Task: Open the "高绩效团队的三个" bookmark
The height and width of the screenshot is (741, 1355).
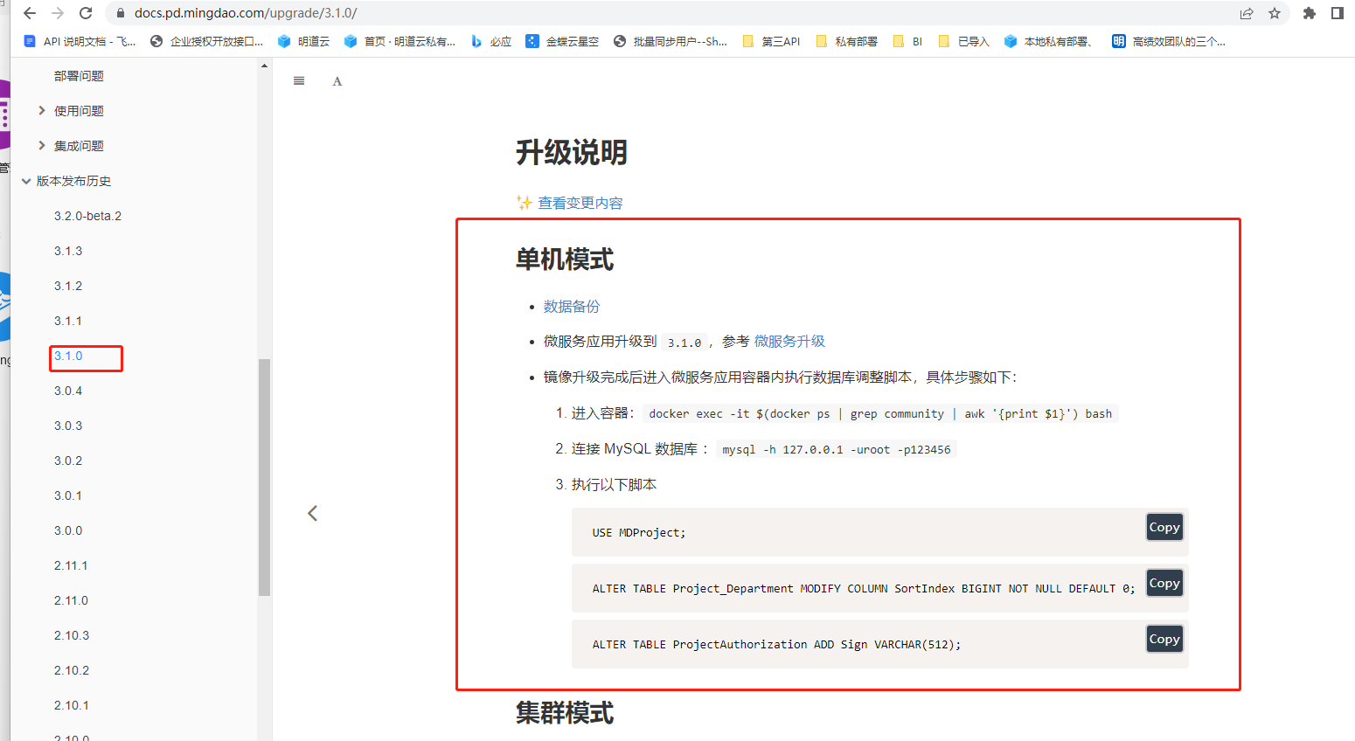Action: pyautogui.click(x=1169, y=41)
